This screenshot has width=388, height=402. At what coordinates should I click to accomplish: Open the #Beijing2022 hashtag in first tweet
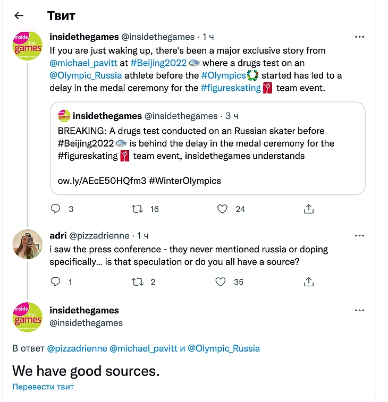tap(158, 63)
